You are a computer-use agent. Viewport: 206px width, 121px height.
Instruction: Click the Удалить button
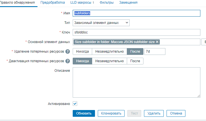click(154, 113)
